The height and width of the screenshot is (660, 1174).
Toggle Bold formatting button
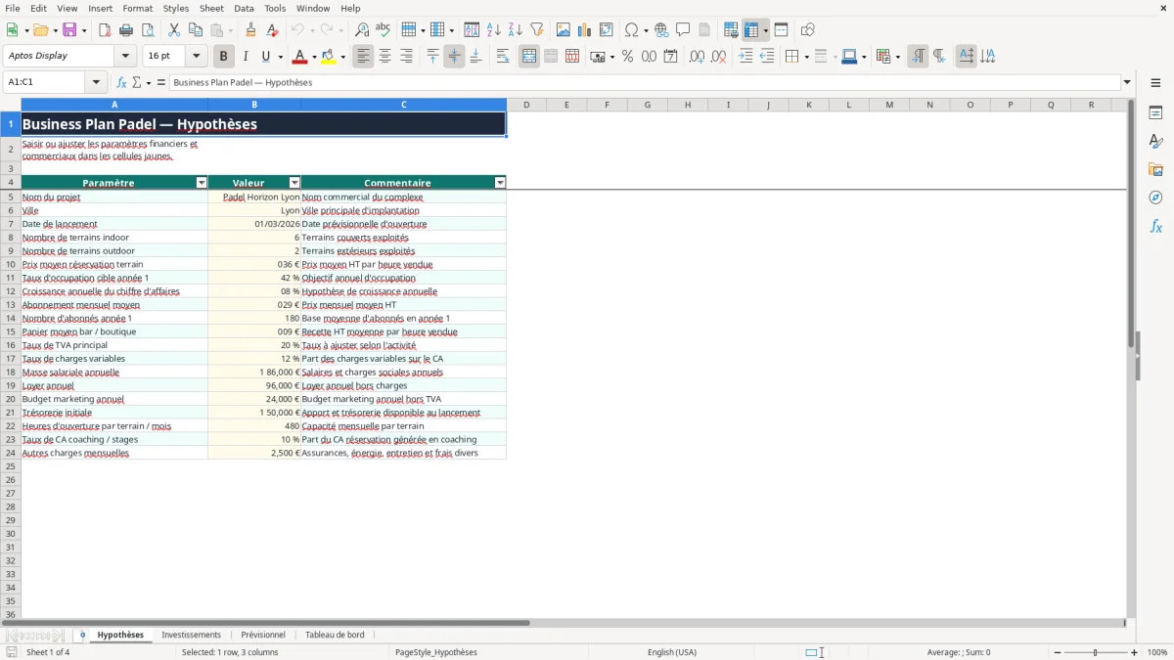[x=224, y=57]
